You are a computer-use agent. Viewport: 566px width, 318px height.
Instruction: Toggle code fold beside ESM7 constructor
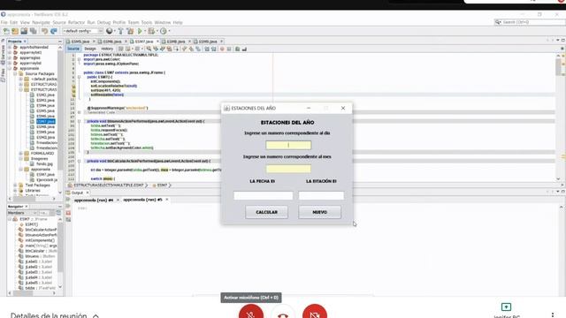[x=79, y=77]
